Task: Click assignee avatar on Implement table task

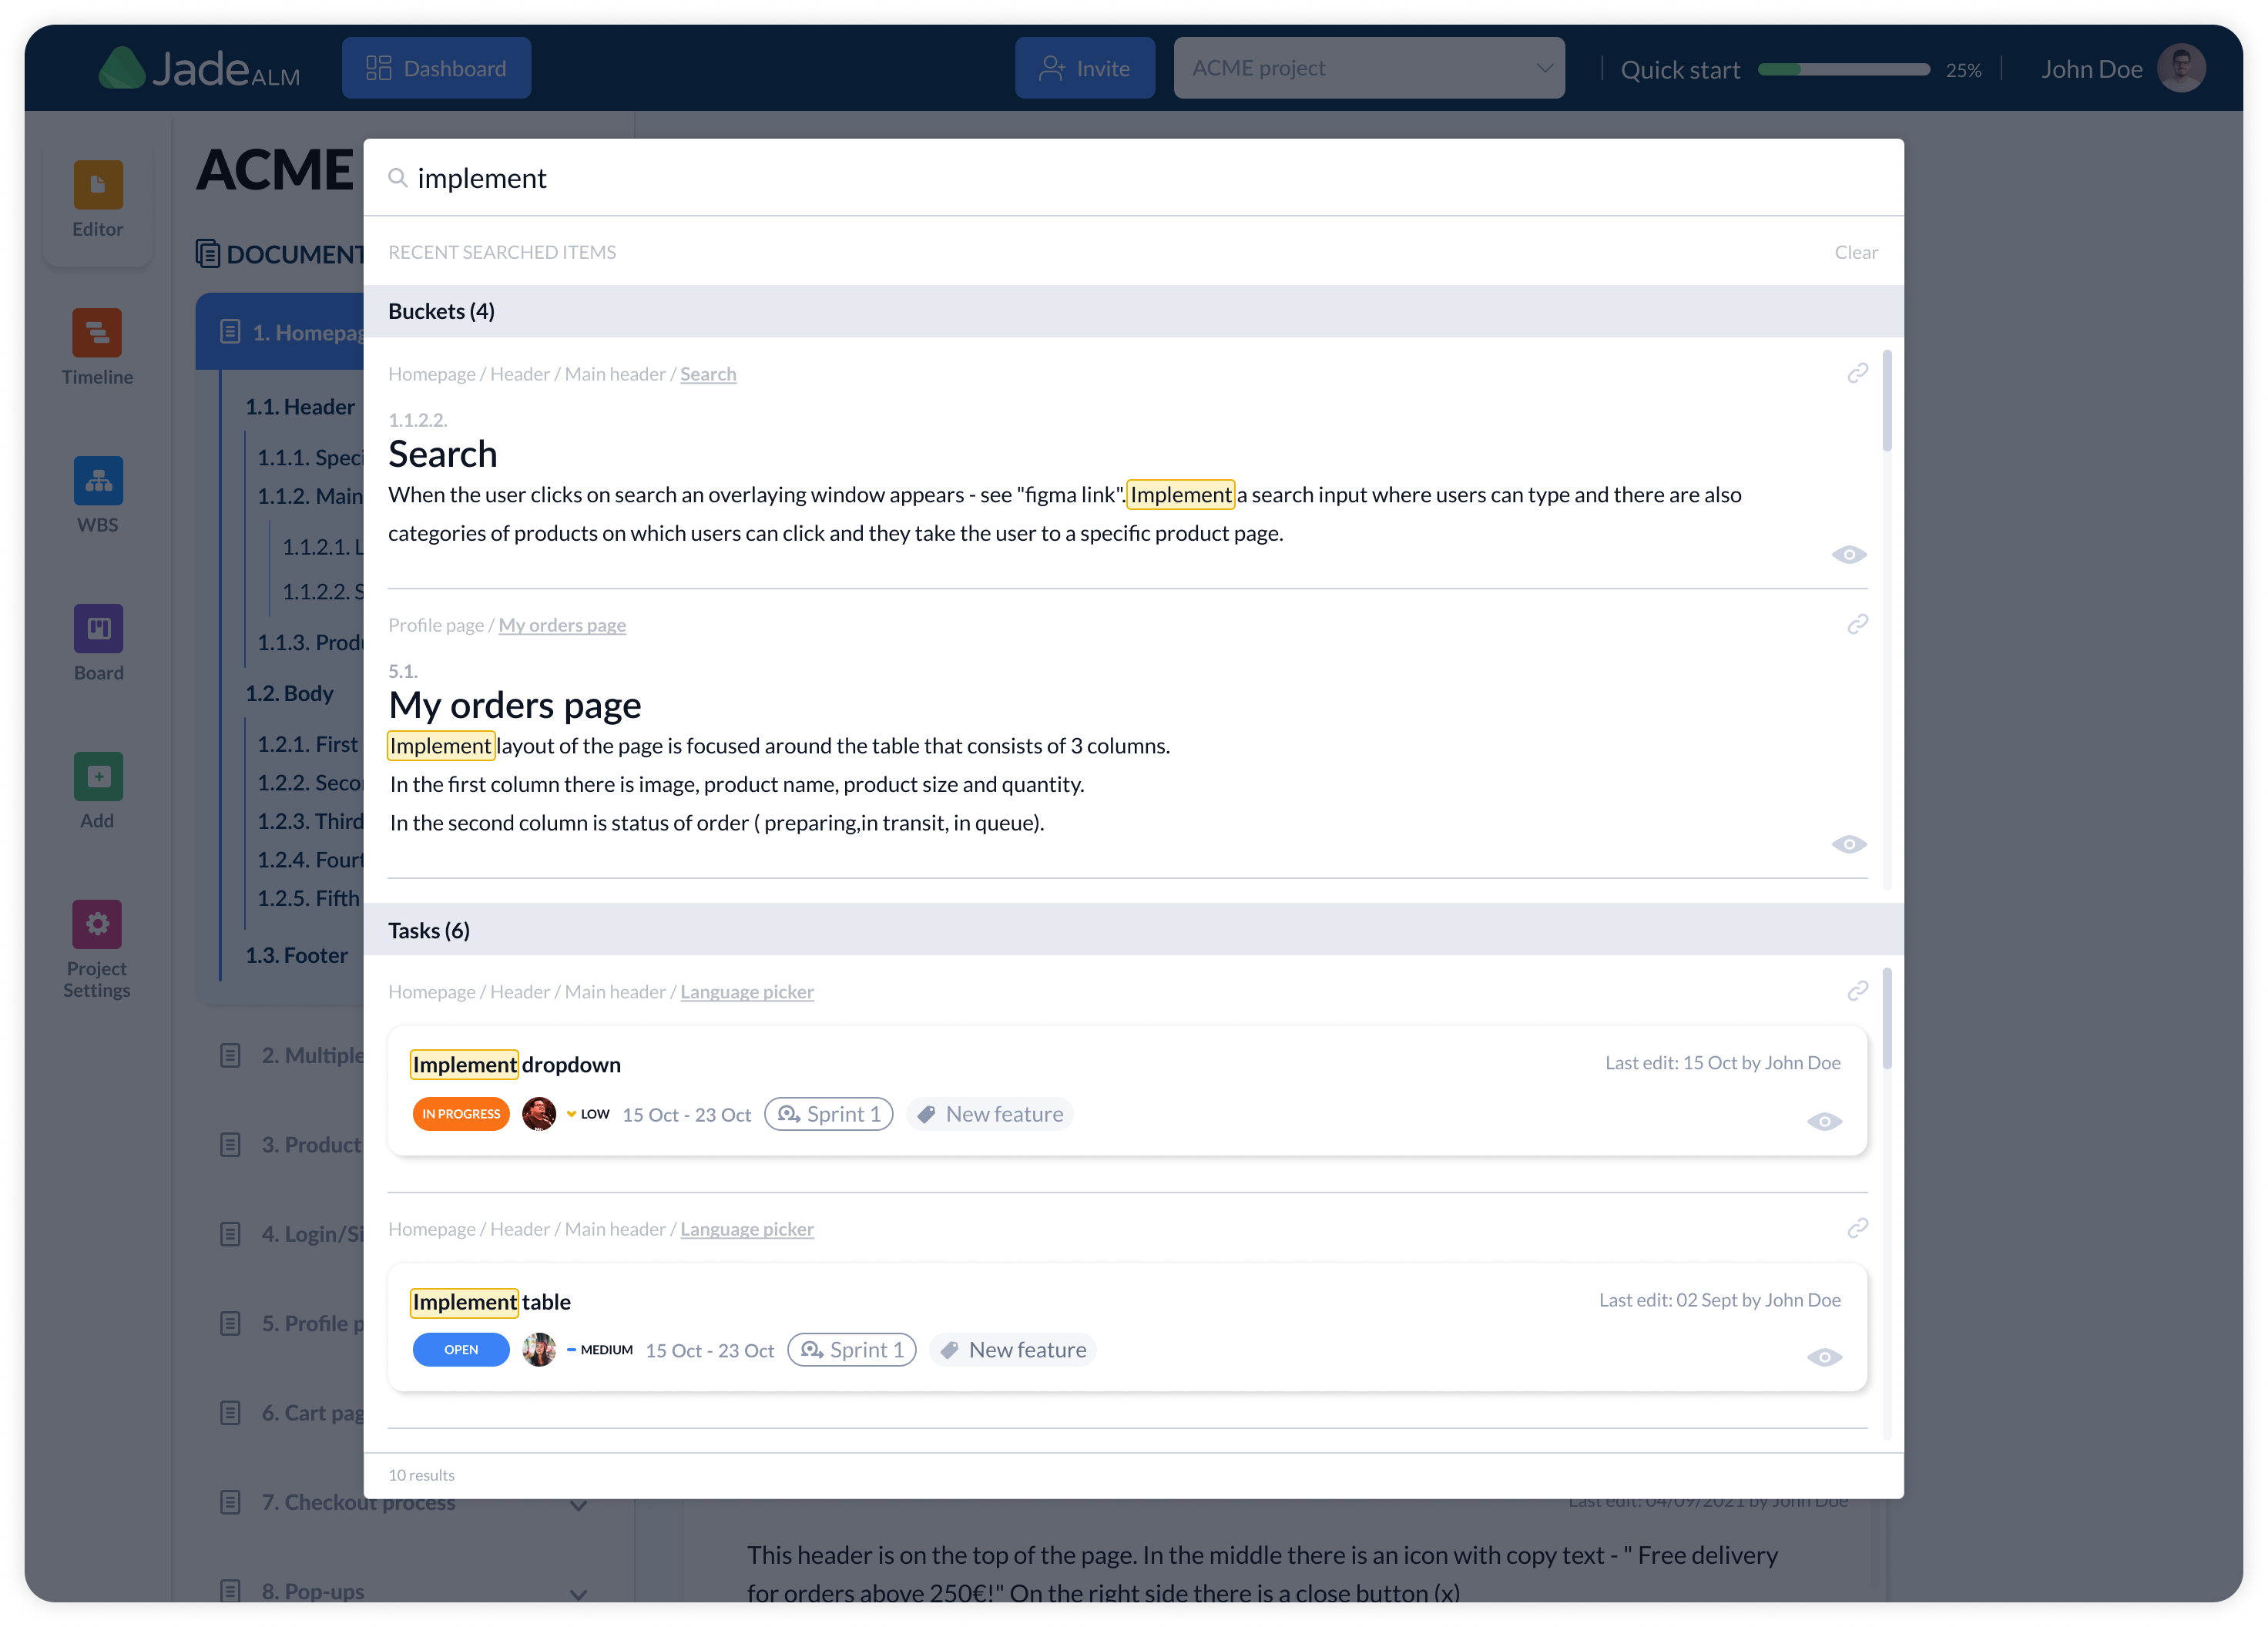Action: [x=539, y=1350]
